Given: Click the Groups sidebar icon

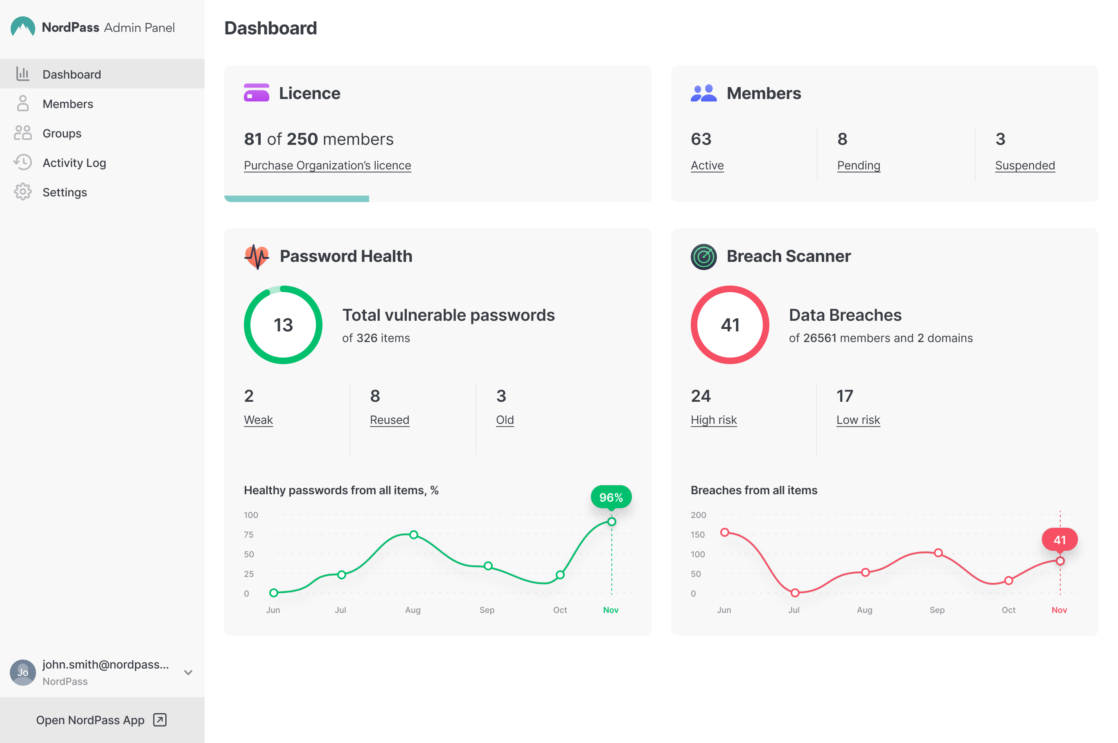Looking at the screenshot, I should click(22, 133).
